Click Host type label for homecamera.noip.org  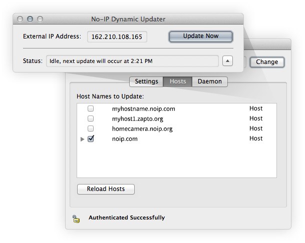click(x=256, y=128)
